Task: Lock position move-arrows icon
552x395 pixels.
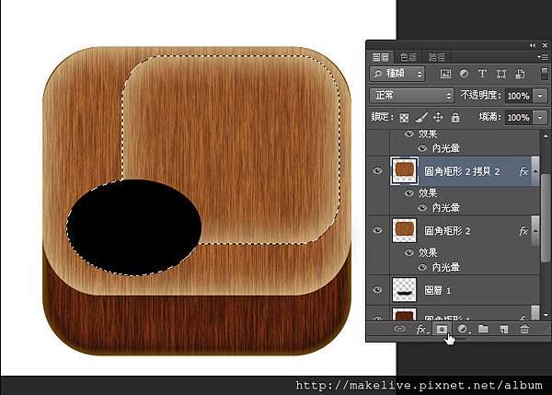Action: tap(438, 117)
